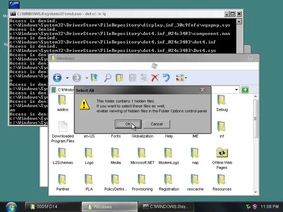Select the Downloaded Program Files item
Screen dimensions: 283x212
tap(63, 132)
